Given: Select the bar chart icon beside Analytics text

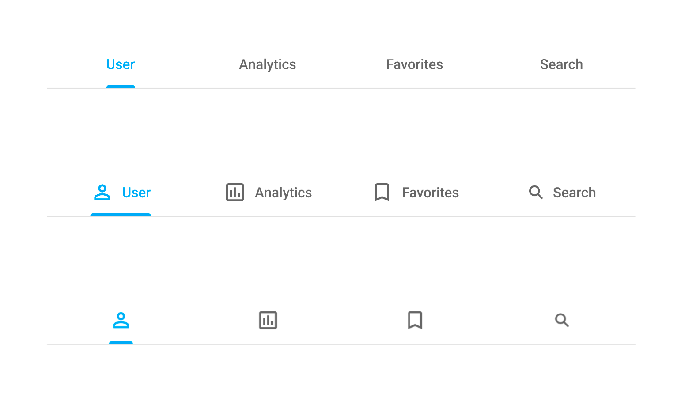Looking at the screenshot, I should coord(235,193).
